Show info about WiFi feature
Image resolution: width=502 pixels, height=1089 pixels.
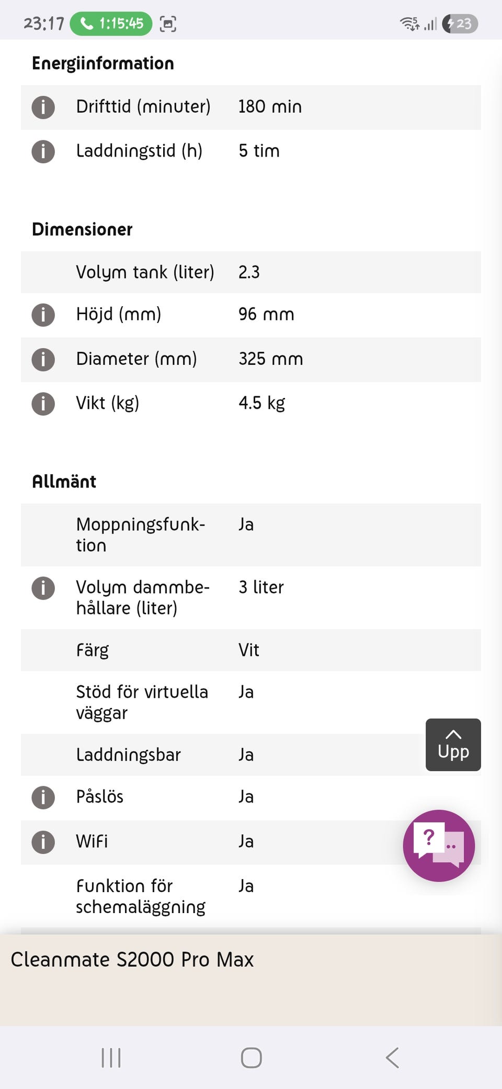pyautogui.click(x=43, y=842)
